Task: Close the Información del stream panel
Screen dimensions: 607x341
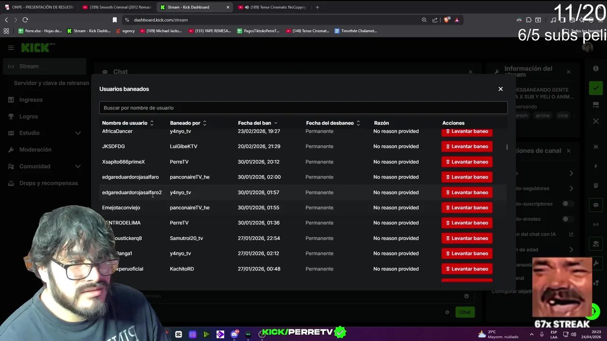Action: click(569, 72)
